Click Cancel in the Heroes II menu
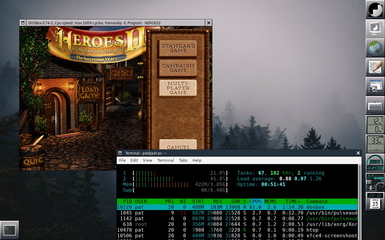Viewport: 385px width, 240px height. [x=178, y=145]
